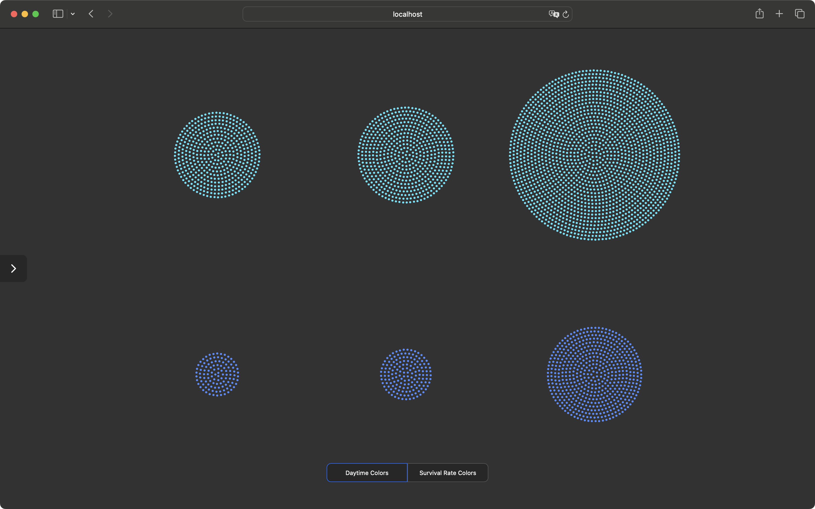Reload the page with the refresh icon

(566, 14)
